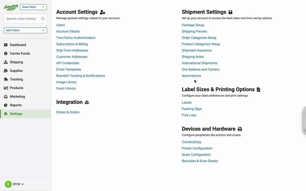This screenshot has height=191, width=306.
Task: Open the Printer Configuration link
Action: tap(197, 148)
